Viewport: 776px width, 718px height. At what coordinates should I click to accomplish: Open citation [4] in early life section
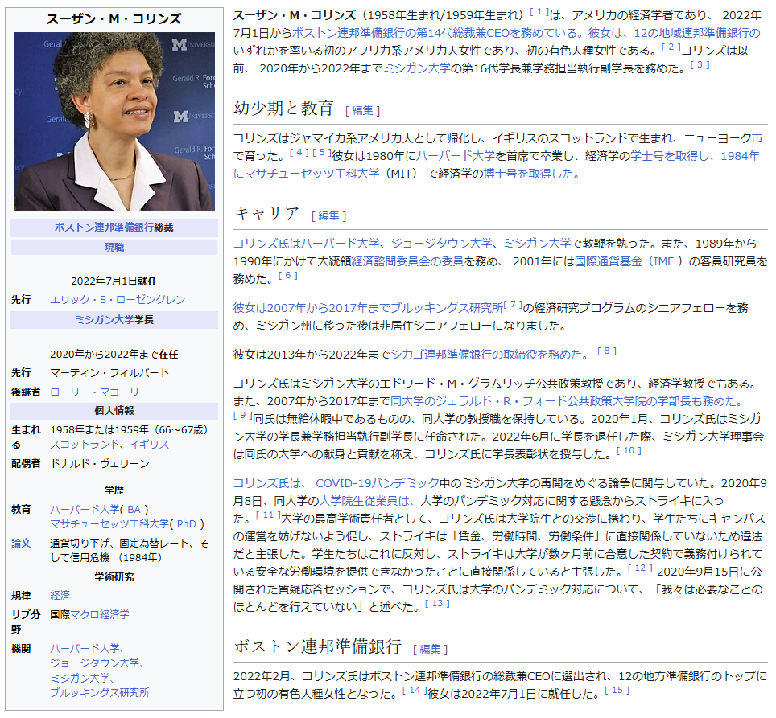coord(299,153)
